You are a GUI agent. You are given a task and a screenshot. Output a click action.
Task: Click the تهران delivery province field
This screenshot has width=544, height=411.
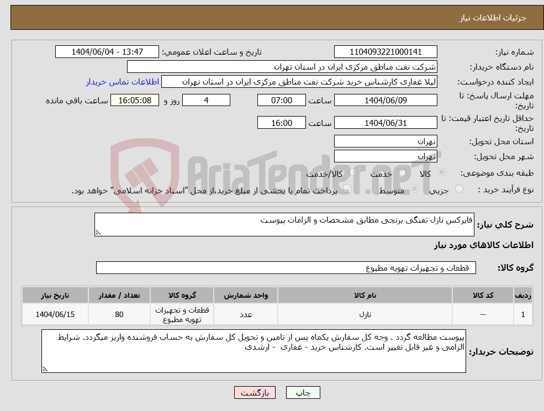(x=385, y=141)
